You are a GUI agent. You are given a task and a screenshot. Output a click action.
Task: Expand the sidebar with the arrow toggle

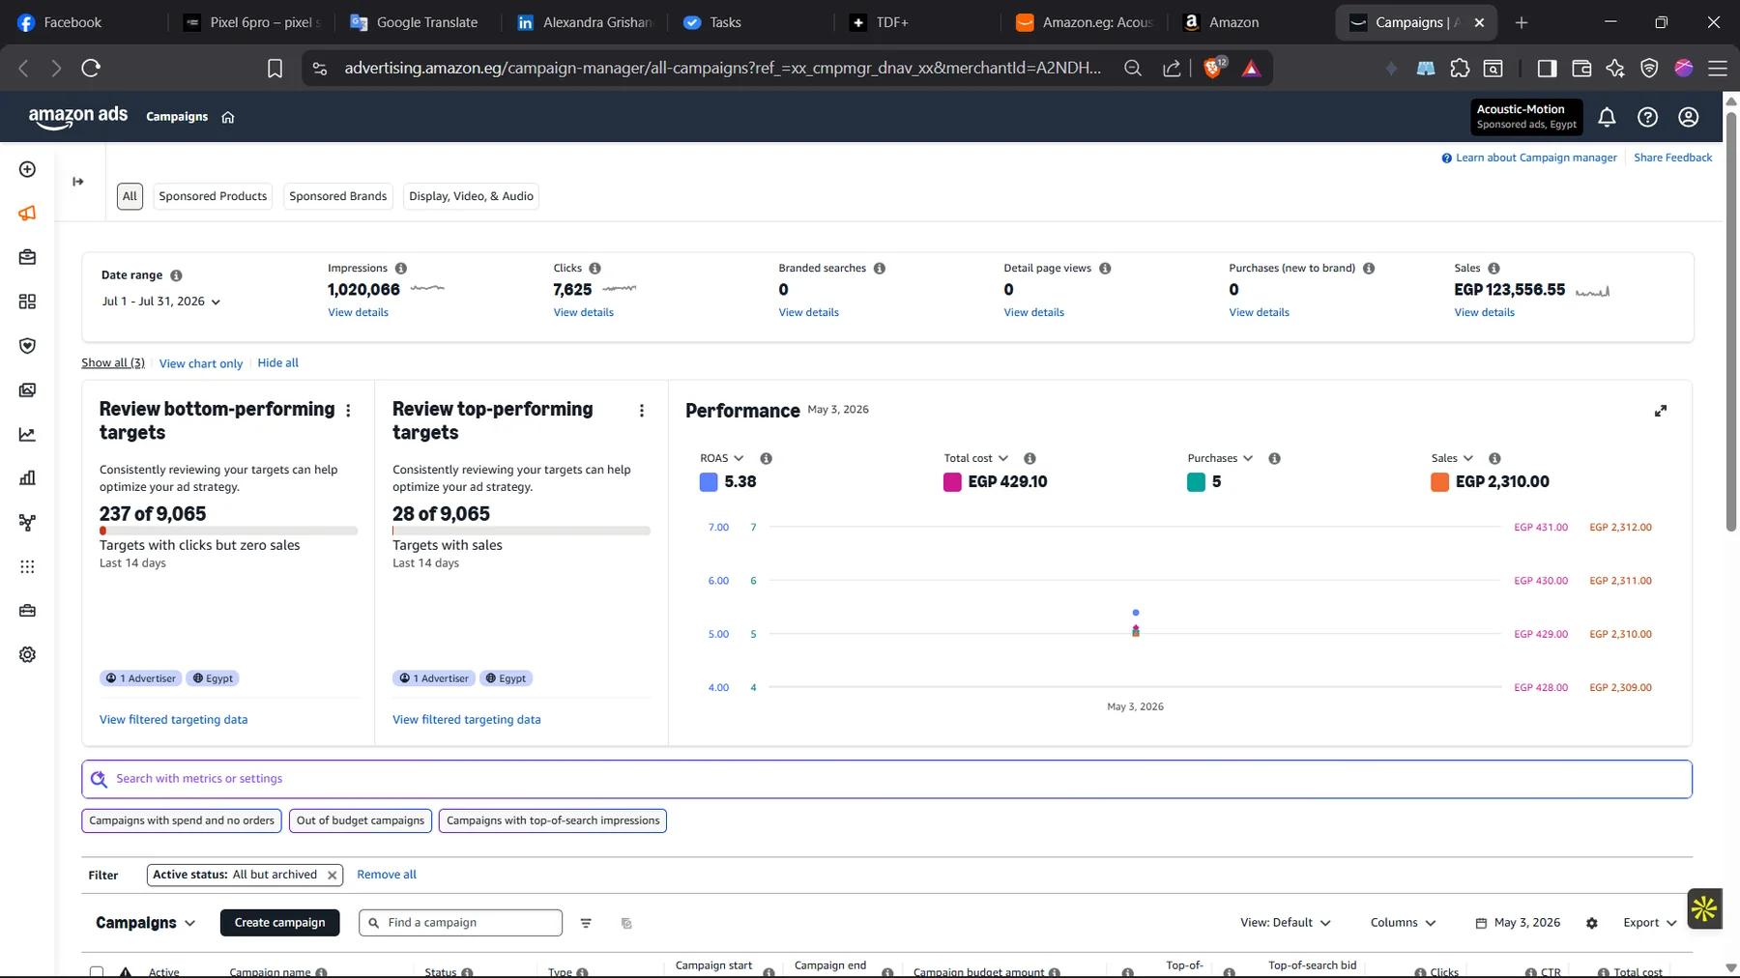78,182
